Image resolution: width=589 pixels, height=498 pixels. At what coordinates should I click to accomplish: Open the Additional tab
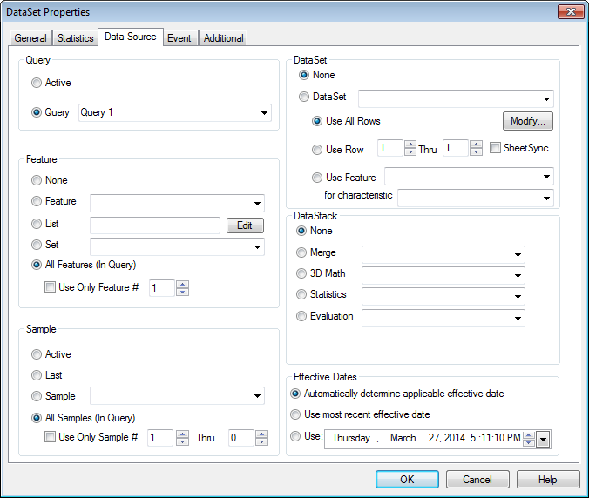pos(224,38)
